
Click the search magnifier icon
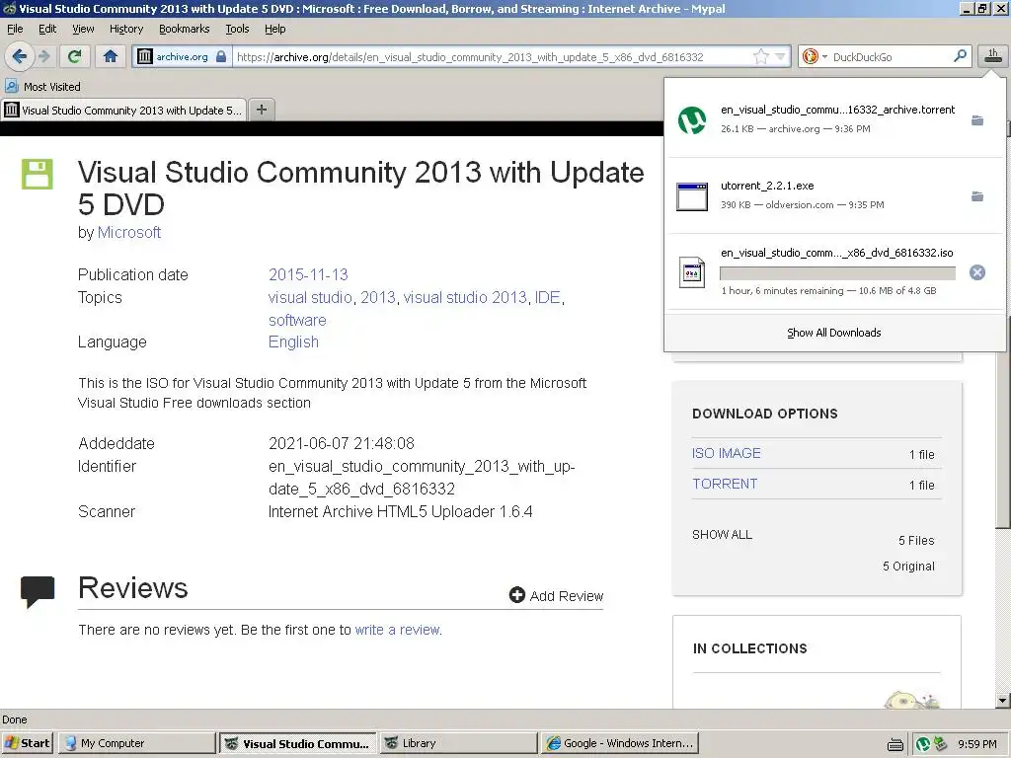tap(960, 56)
